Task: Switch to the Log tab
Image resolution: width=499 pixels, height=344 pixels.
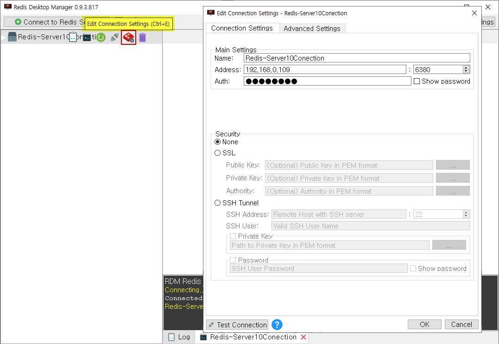Action: [179, 337]
